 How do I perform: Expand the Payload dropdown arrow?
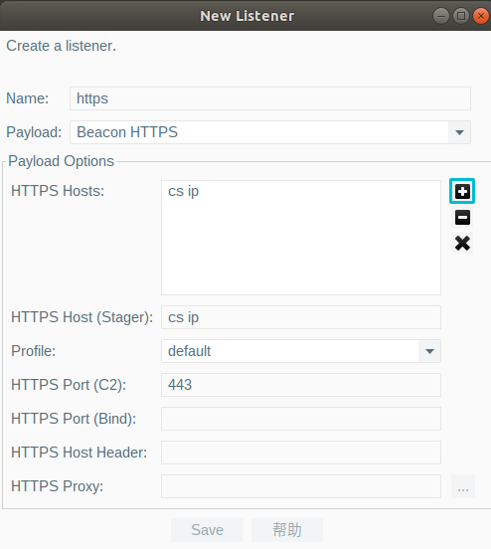pos(459,132)
